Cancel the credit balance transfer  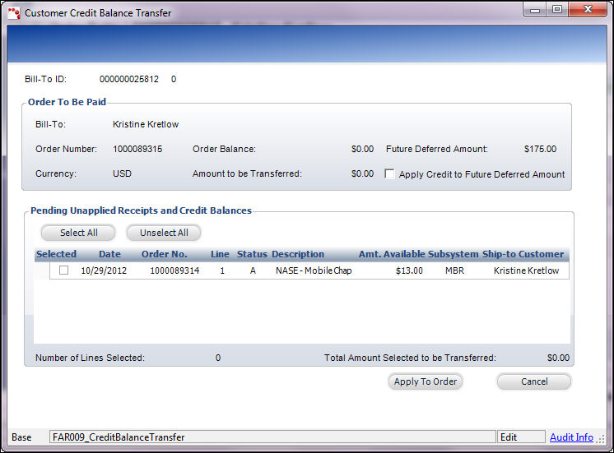coord(533,381)
